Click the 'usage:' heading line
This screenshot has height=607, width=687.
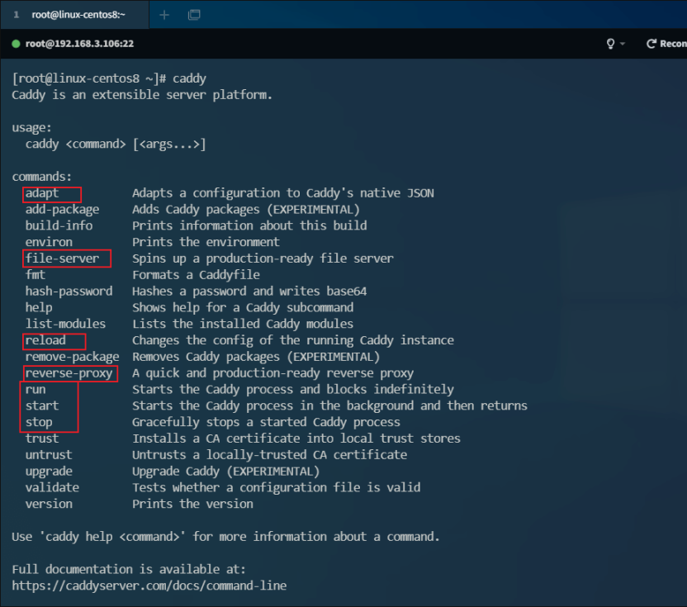coord(31,127)
